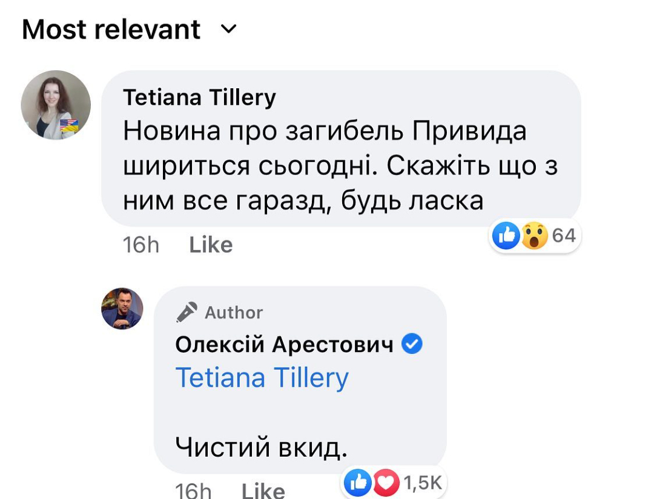
Task: Open Олексій Арестович's profile picture
Action: pyautogui.click(x=122, y=308)
